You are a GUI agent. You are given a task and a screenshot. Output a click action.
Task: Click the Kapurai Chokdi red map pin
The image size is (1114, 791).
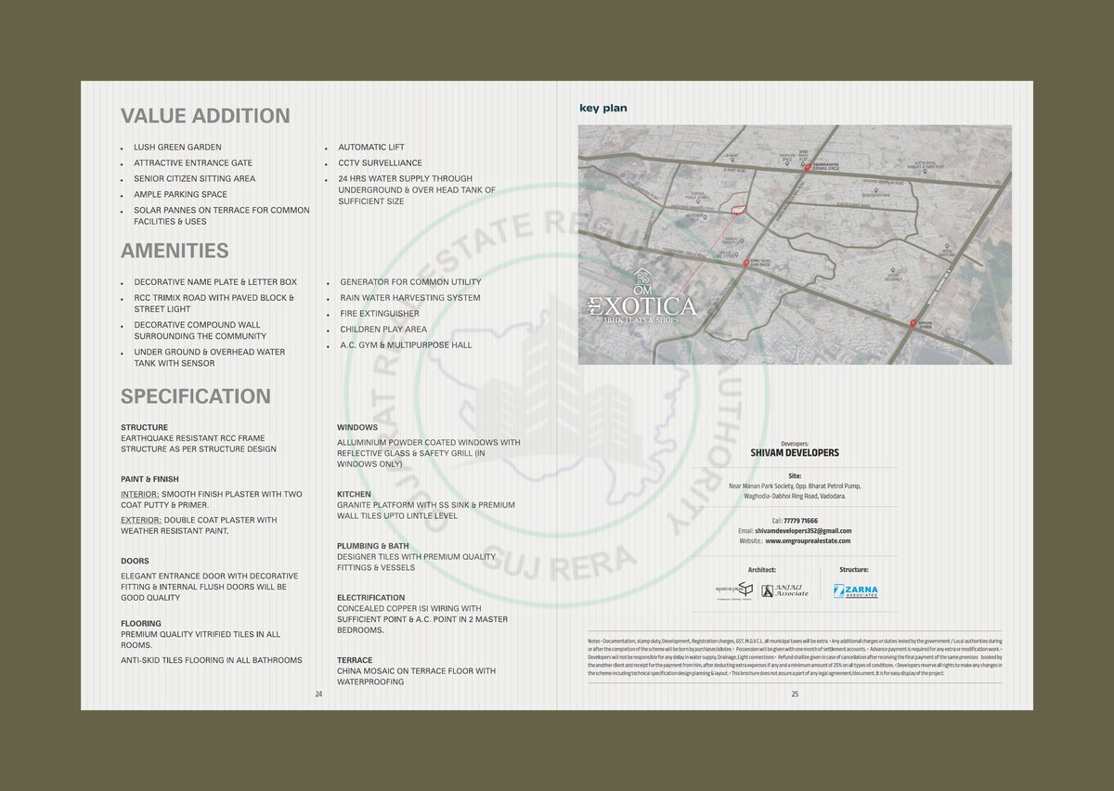(x=913, y=323)
